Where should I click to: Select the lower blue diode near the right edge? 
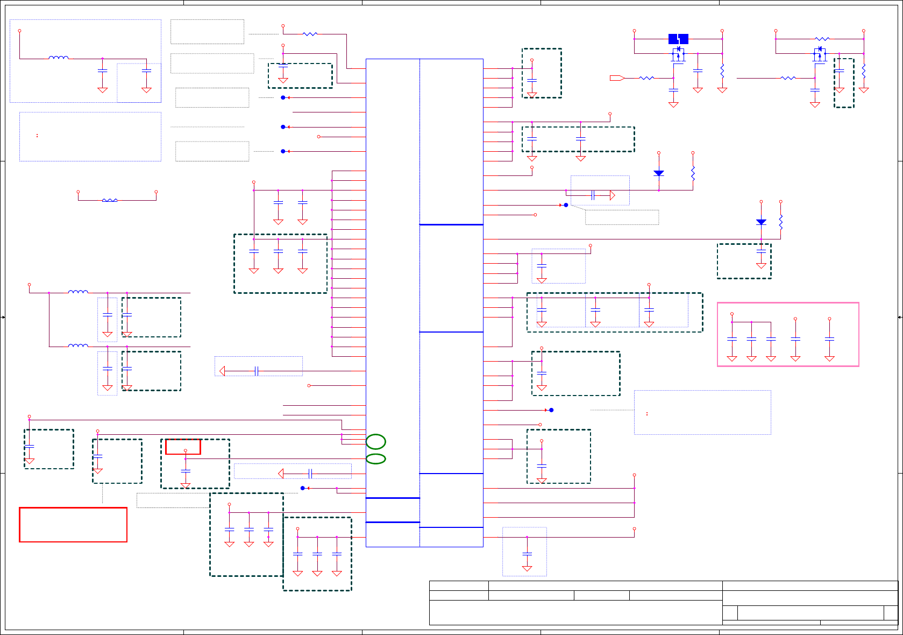pyautogui.click(x=761, y=222)
